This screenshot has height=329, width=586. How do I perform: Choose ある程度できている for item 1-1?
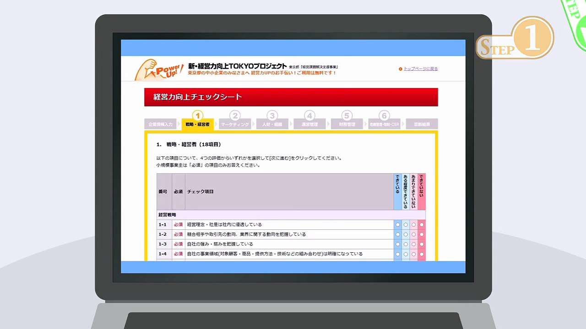[x=406, y=225]
